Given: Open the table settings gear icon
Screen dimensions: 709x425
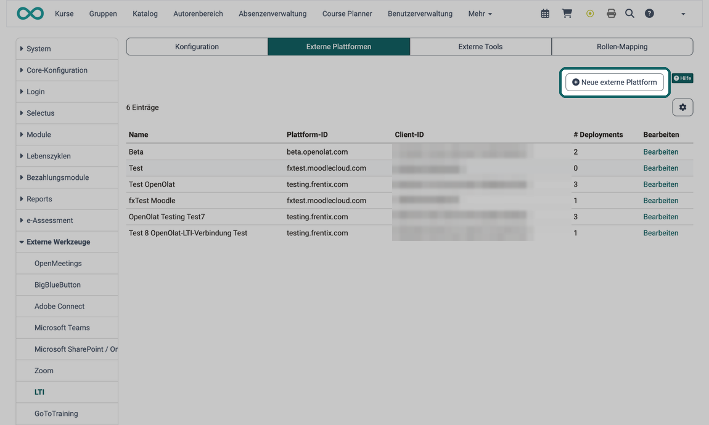Looking at the screenshot, I should point(682,108).
